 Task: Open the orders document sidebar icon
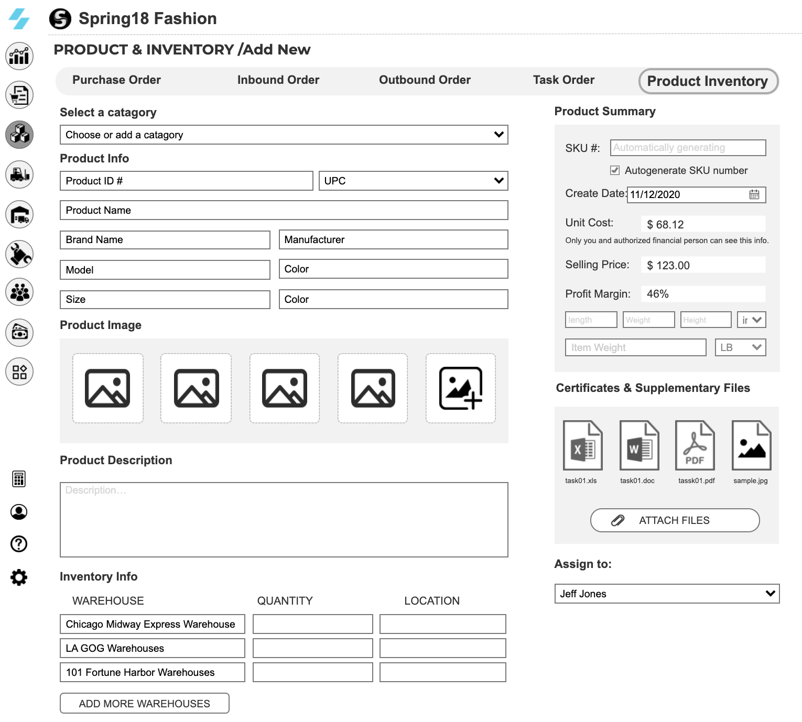tap(19, 95)
